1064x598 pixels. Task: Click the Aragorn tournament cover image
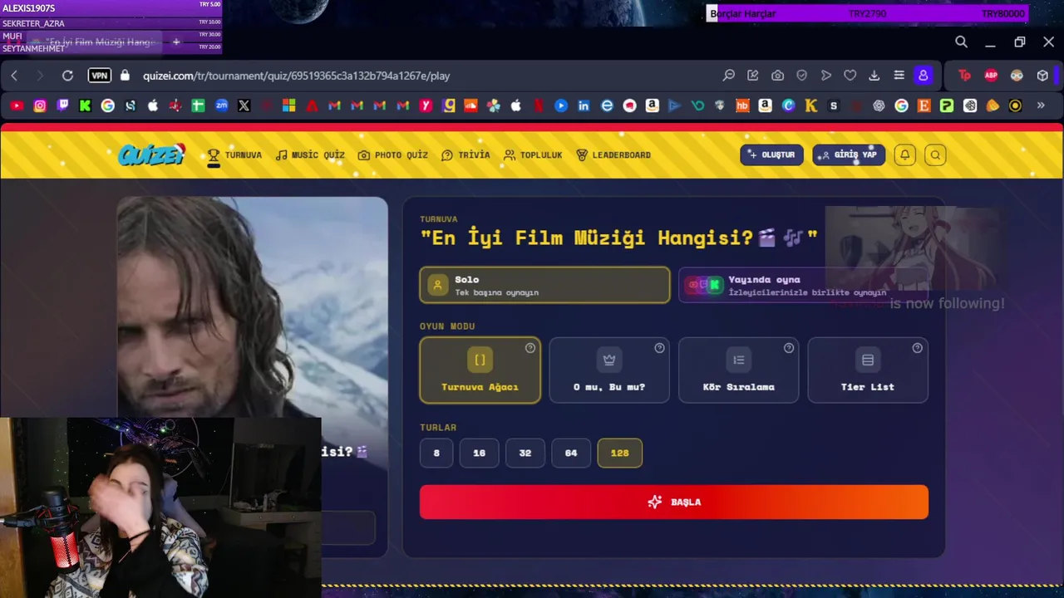[252, 307]
